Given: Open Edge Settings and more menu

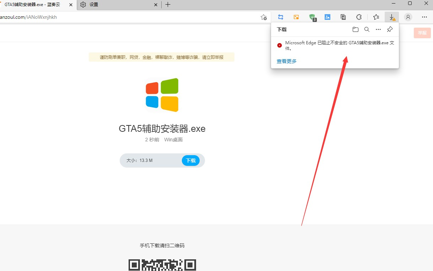Looking at the screenshot, I should [424, 17].
